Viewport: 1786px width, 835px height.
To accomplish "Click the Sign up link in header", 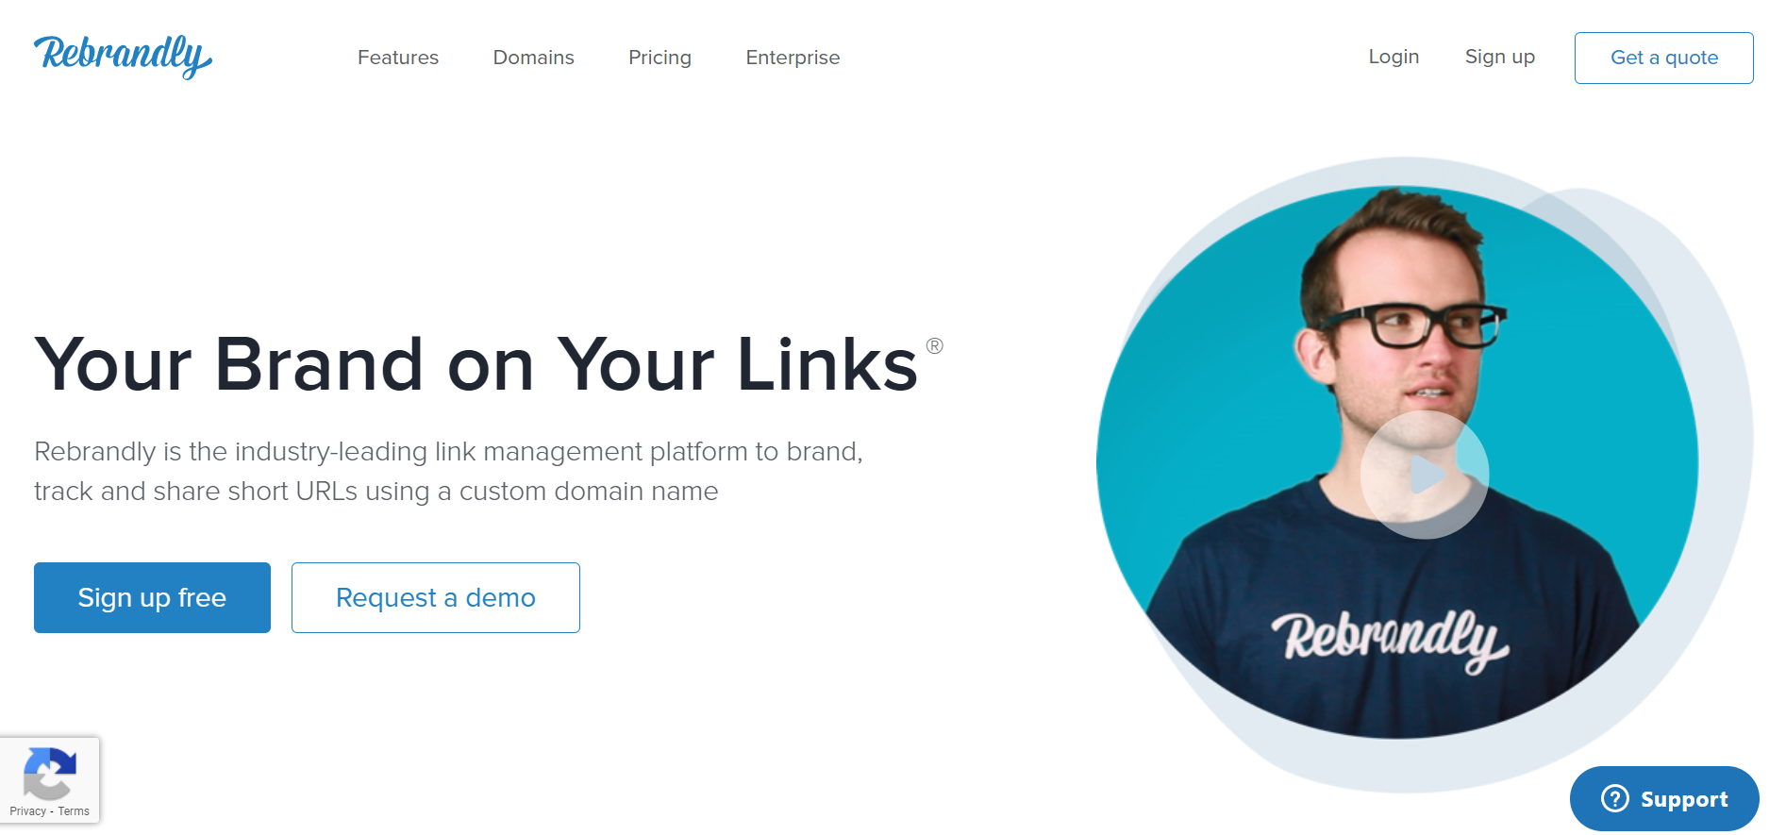I will [x=1500, y=57].
